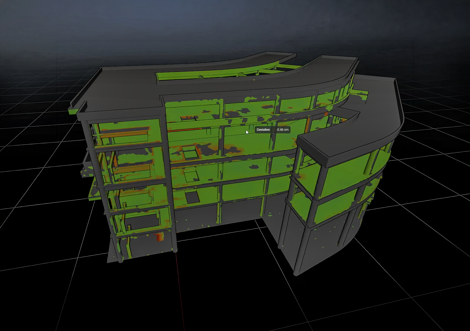Probe the orange beam in the upper-left bay
The image size is (470, 331).
pos(123,135)
